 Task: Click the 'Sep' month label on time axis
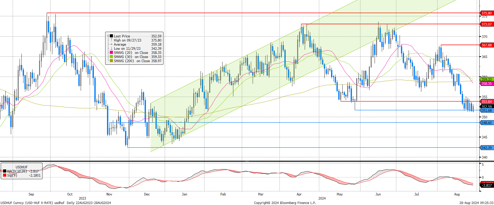pos(31,194)
